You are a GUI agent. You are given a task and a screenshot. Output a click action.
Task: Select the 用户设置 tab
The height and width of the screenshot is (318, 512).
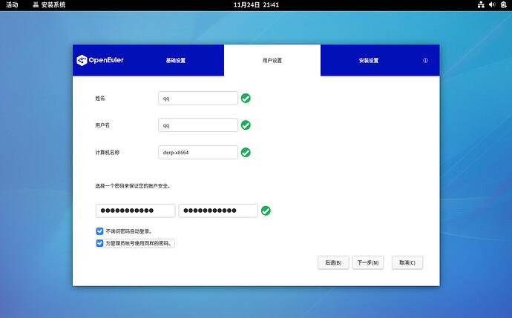pyautogui.click(x=272, y=60)
